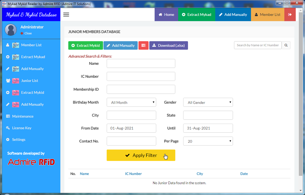The height and width of the screenshot is (195, 305).
Task: Open the Home tab in top navigation
Action: (166, 15)
